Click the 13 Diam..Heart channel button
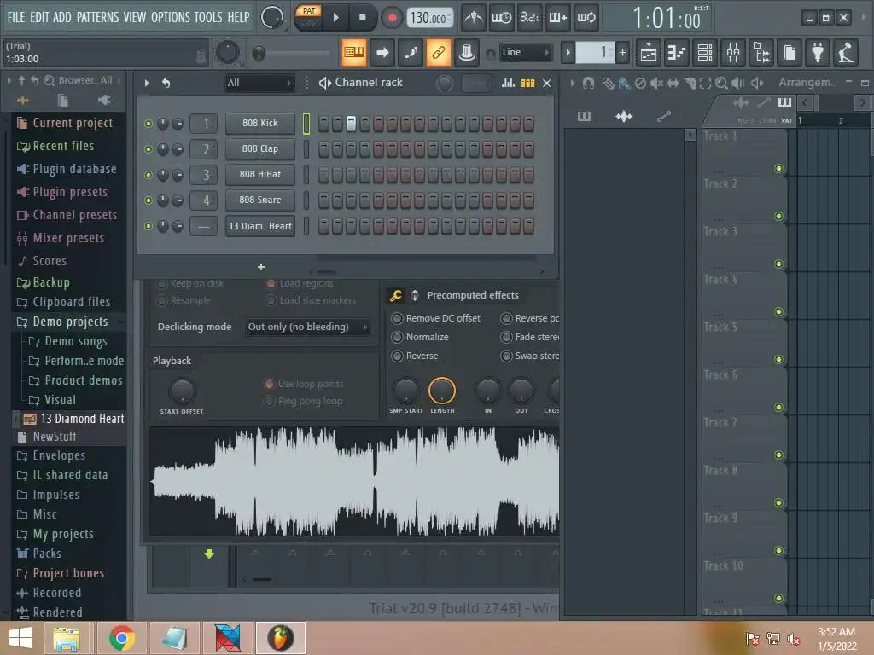Screen dimensions: 874x655 coord(259,226)
